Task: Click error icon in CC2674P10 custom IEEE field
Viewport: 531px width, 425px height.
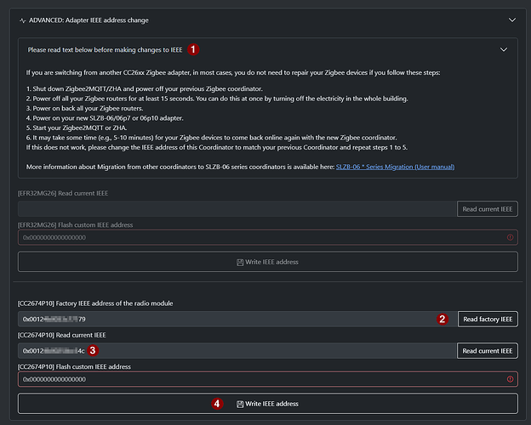Action: coord(510,379)
